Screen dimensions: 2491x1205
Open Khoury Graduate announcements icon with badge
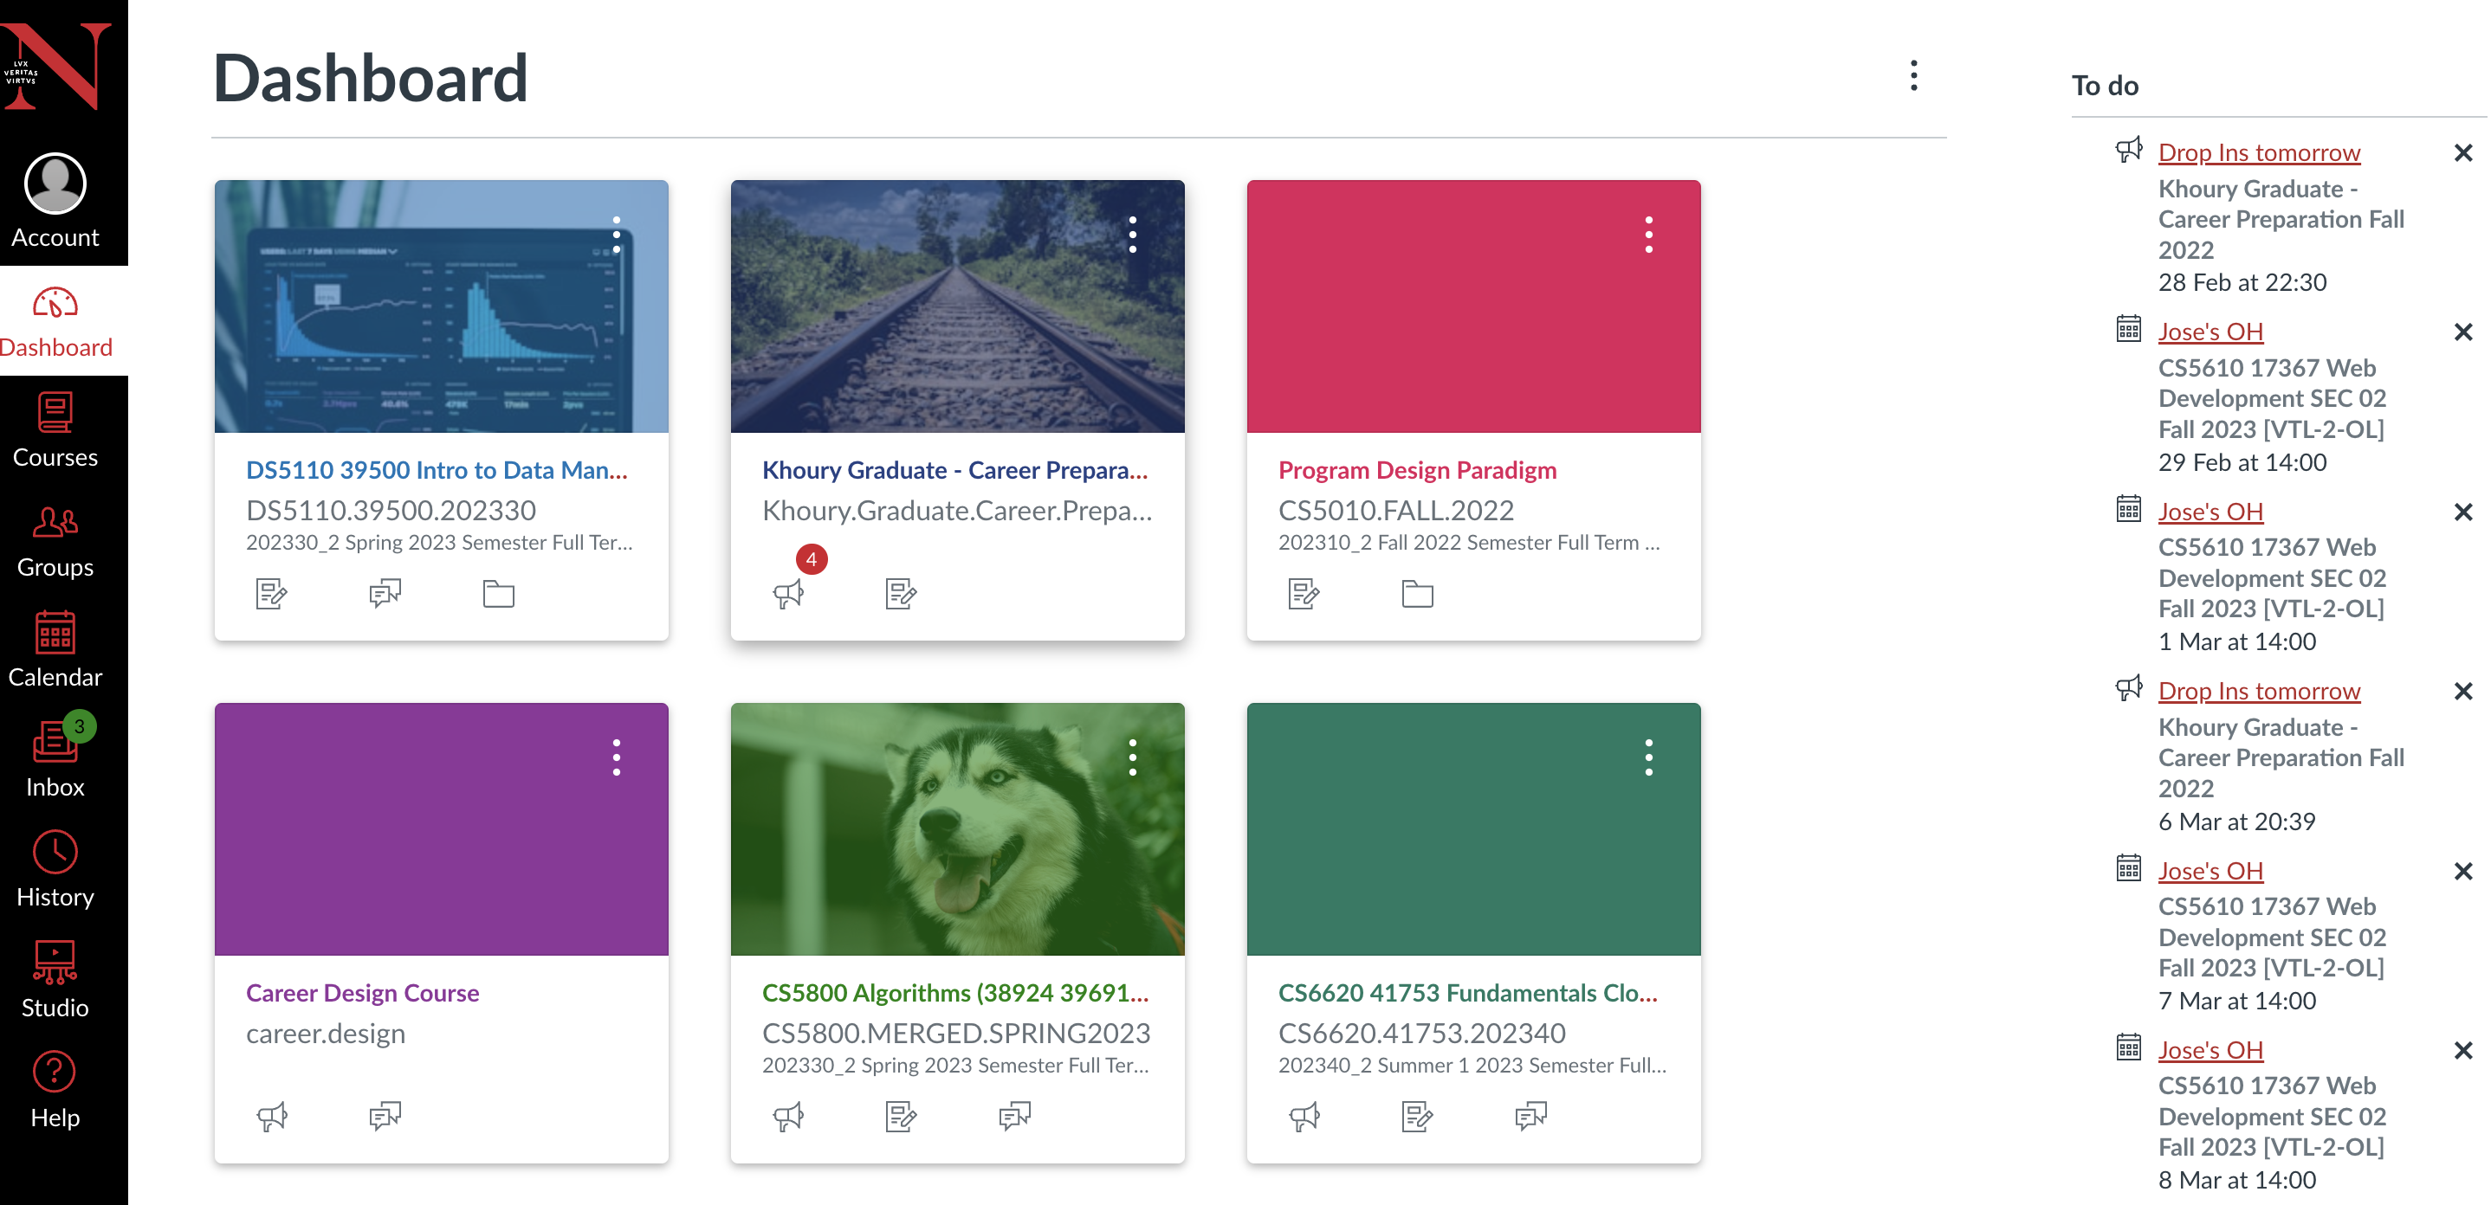(789, 592)
